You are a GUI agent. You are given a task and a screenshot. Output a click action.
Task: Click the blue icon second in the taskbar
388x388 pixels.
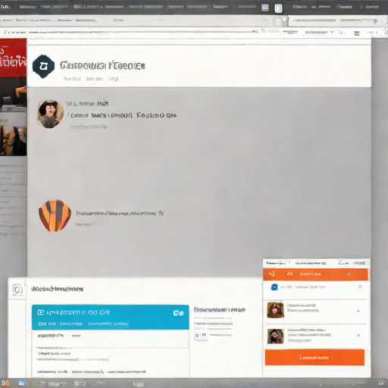(22, 383)
